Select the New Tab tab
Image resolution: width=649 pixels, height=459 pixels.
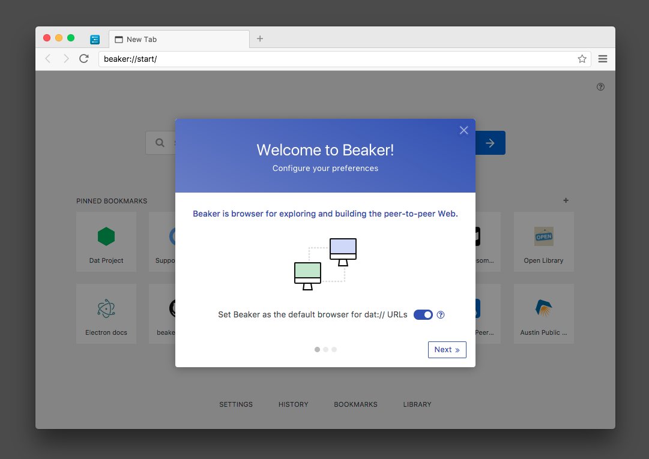tap(180, 39)
